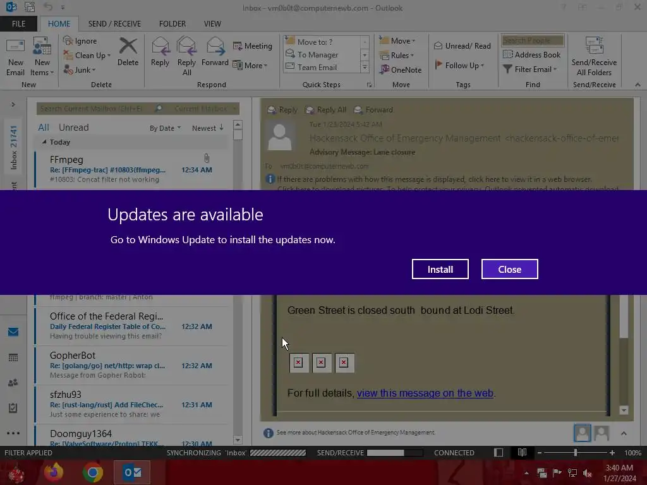
Task: Expand the People pane
Action: (624, 433)
